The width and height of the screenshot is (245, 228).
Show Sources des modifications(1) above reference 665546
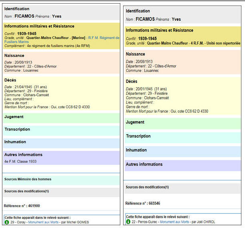click(x=147, y=187)
